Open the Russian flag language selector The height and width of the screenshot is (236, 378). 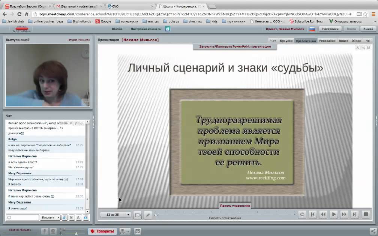[x=312, y=29]
